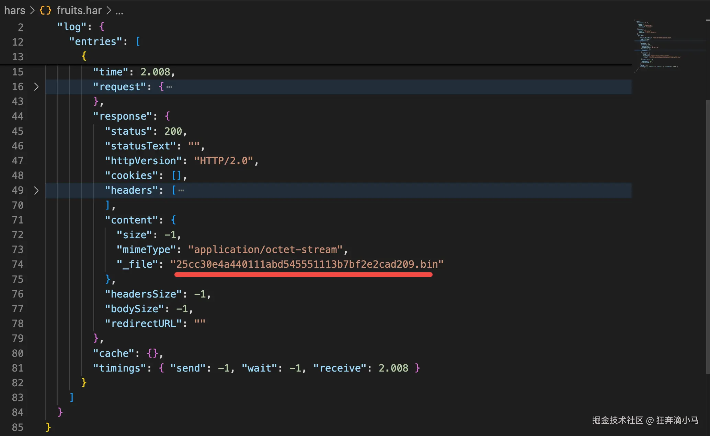Click the sticky scroll "log" line
Image resolution: width=710 pixels, height=436 pixels.
(x=71, y=27)
